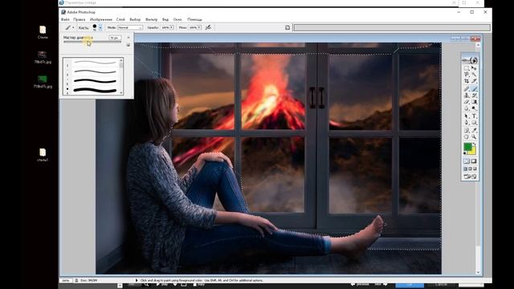
Task: Open brush preset picker dropdown arrow
Action: [100, 27]
